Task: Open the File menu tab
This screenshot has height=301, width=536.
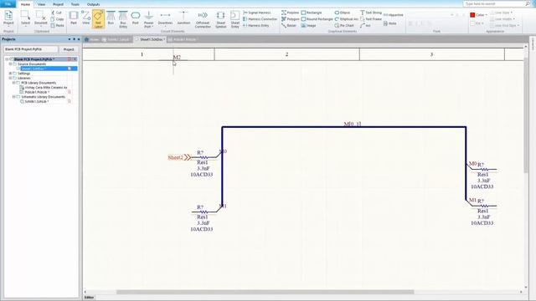Action: [8, 4]
